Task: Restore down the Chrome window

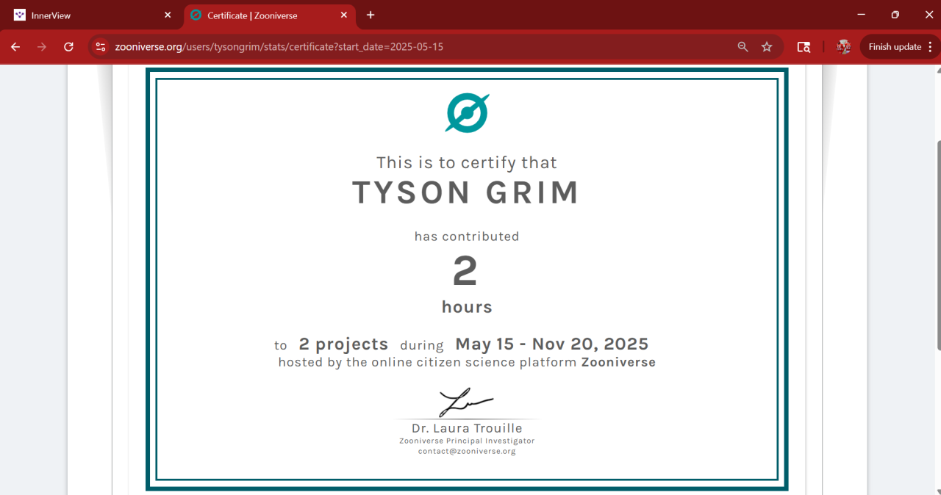Action: tap(895, 15)
